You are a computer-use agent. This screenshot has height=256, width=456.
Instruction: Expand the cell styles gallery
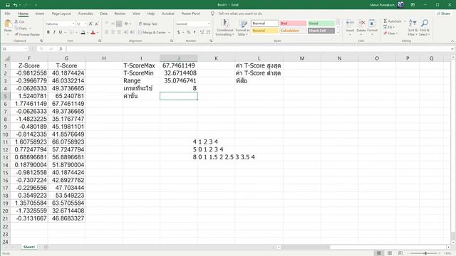(338, 33)
